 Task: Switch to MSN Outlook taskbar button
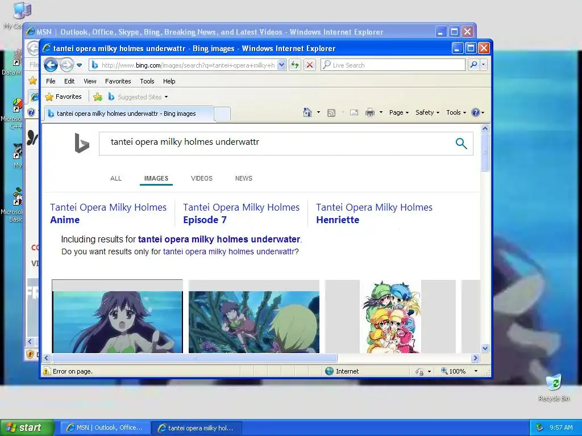(x=105, y=427)
